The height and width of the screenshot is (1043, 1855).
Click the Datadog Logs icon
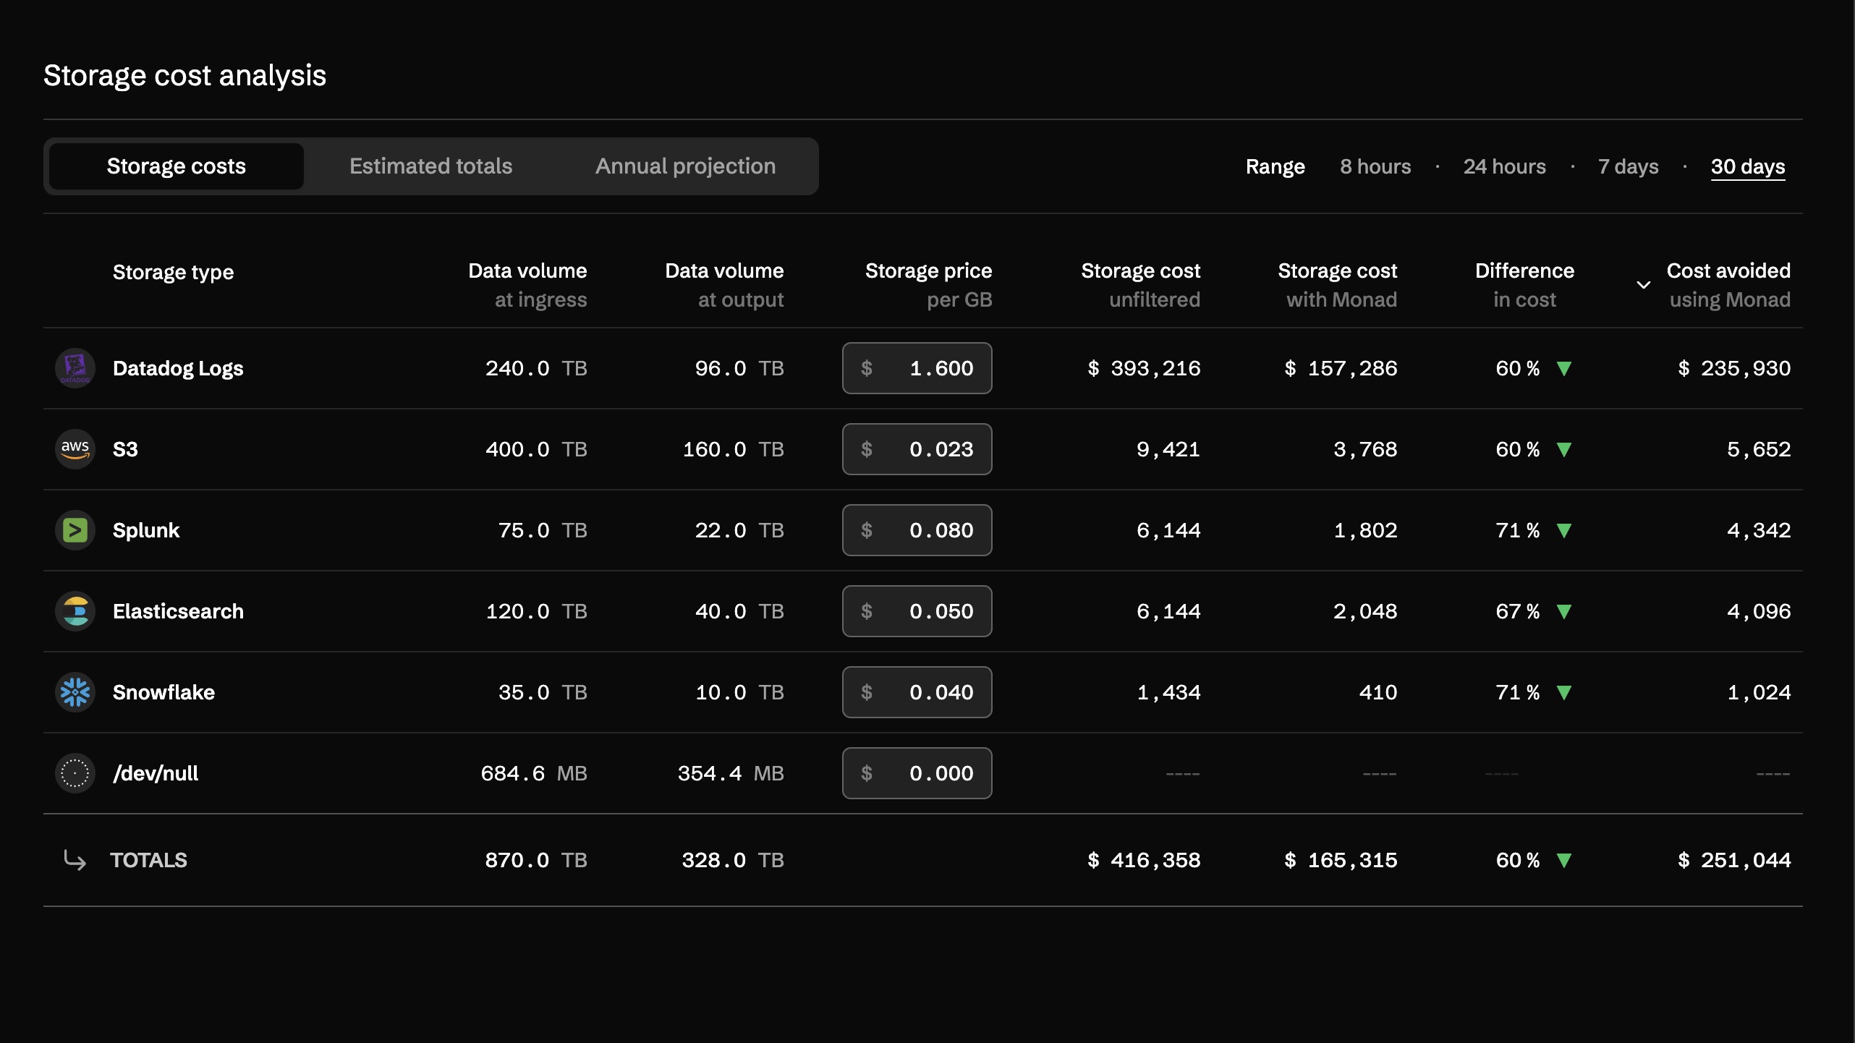[x=75, y=368]
